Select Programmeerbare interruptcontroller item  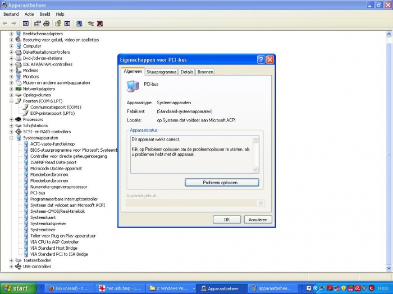pyautogui.click(x=64, y=199)
